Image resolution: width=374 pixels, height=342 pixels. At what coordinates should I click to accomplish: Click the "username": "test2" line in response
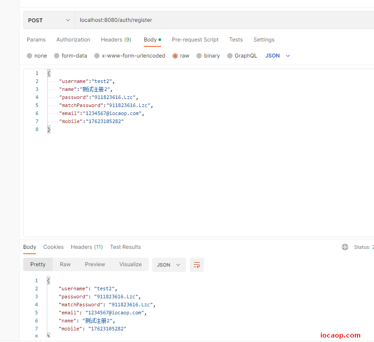[88, 288]
